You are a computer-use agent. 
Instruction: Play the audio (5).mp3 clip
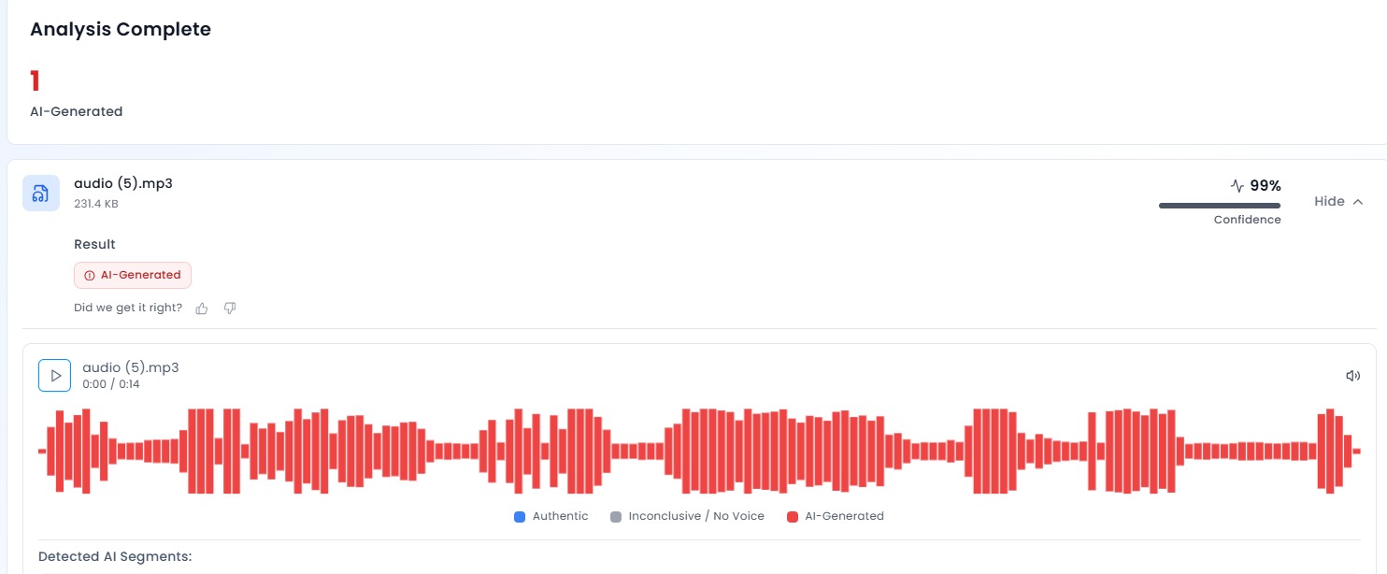pos(54,376)
